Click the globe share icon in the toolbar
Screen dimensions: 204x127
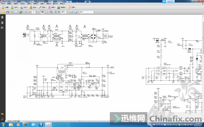pos(21,12)
